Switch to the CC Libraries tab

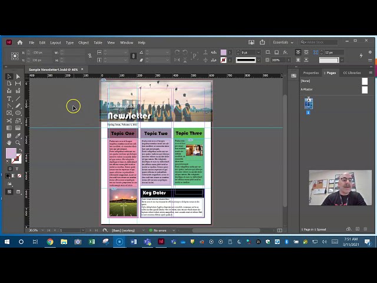click(x=352, y=73)
